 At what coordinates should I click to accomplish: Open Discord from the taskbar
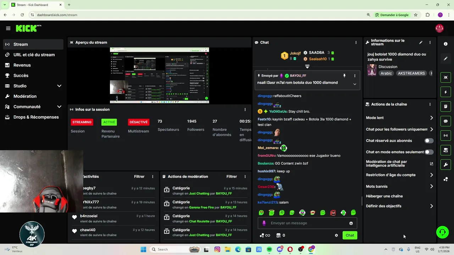(280, 249)
